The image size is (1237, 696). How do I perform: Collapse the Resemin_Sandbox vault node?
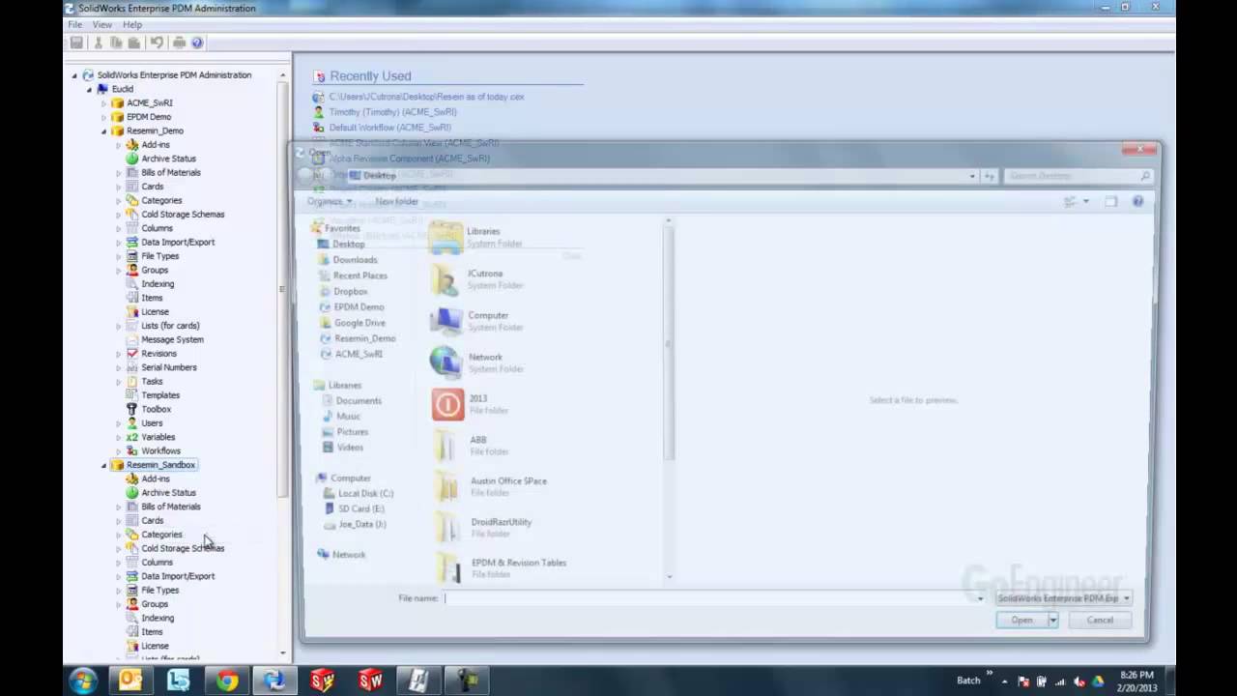(x=104, y=465)
